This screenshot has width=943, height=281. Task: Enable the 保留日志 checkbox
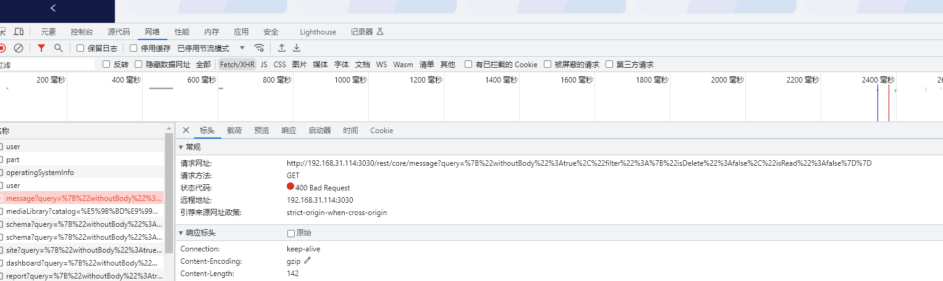(80, 48)
